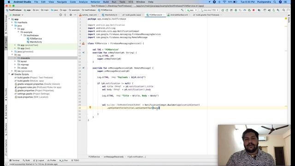The image size is (295, 166).
Task: Click the yellow lightbulb intention icon
Action: (x=90, y=107)
